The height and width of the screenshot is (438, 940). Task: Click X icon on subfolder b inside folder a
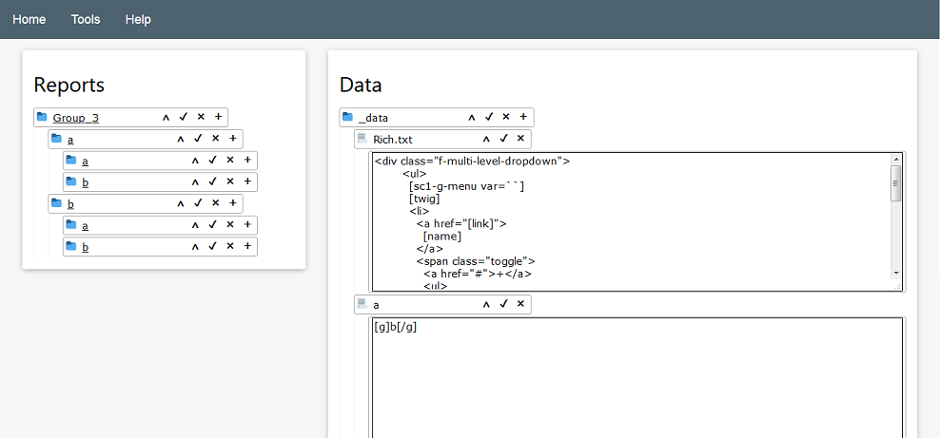pos(229,181)
